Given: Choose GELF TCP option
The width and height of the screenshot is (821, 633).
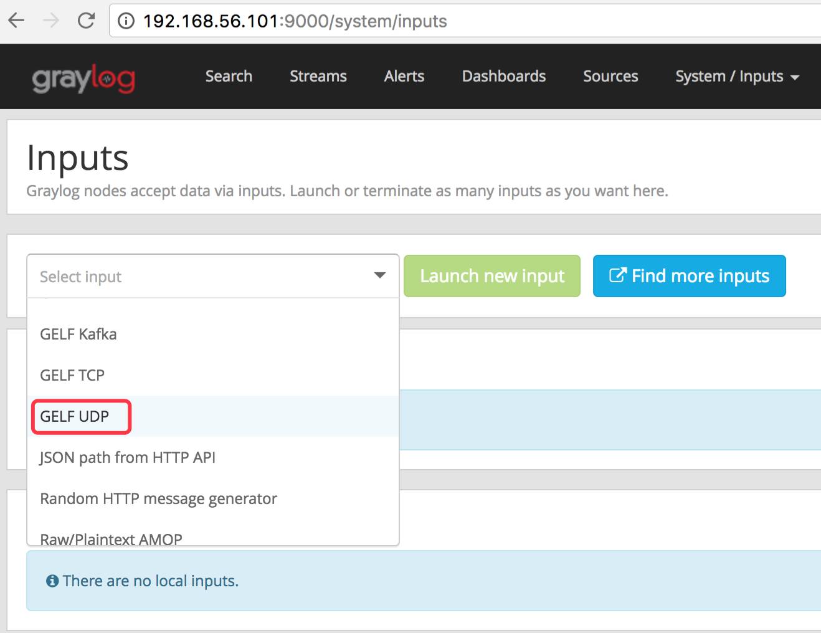Looking at the screenshot, I should (213, 375).
